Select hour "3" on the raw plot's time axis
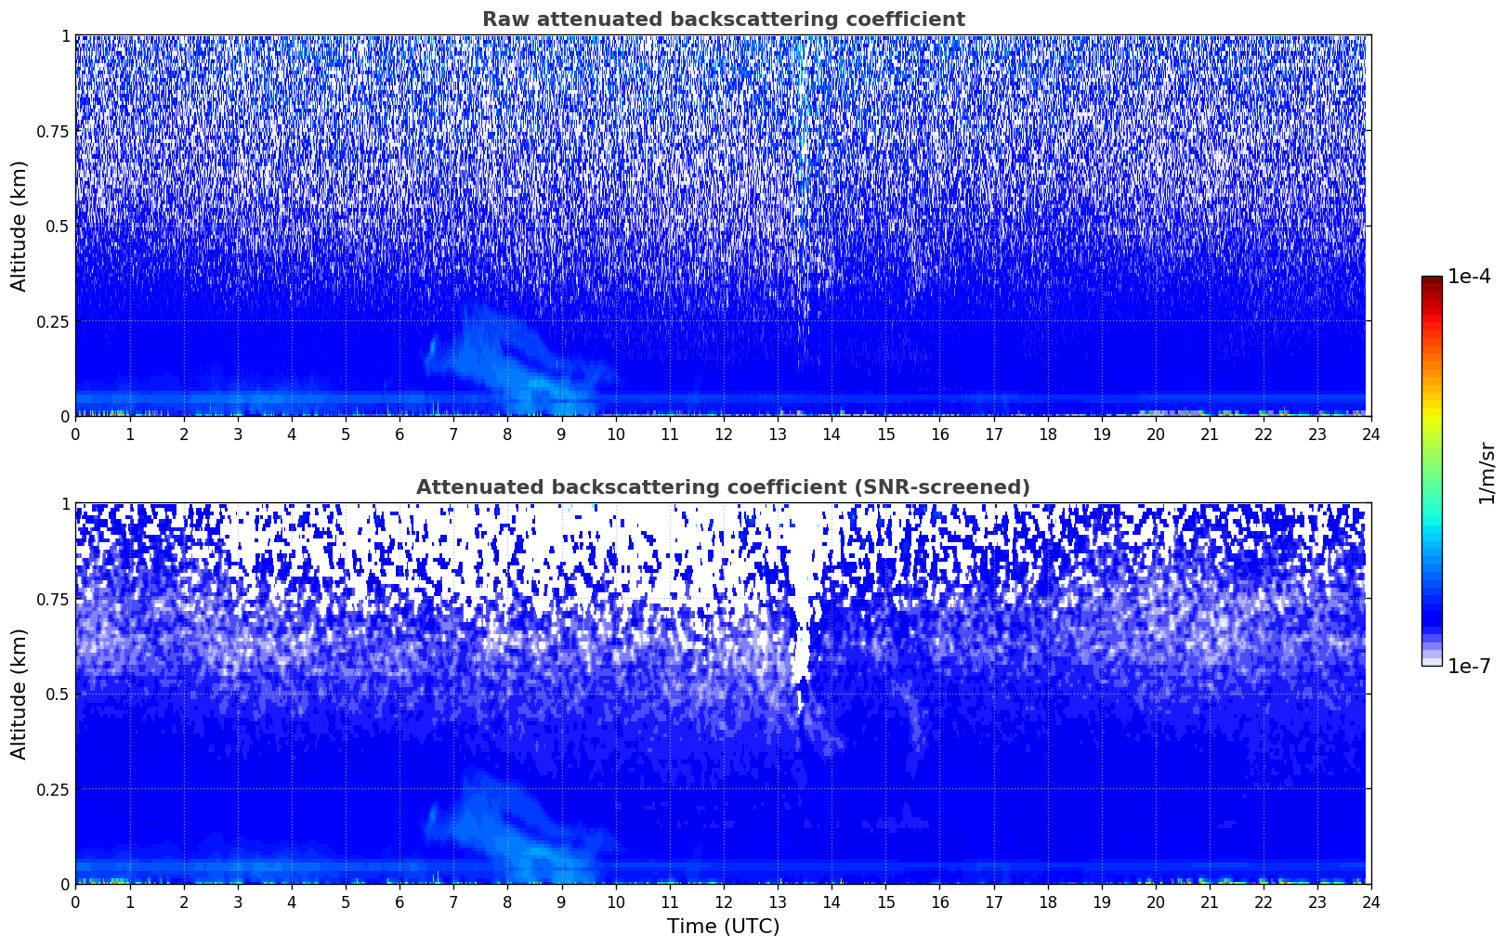The height and width of the screenshot is (947, 1506). click(238, 434)
